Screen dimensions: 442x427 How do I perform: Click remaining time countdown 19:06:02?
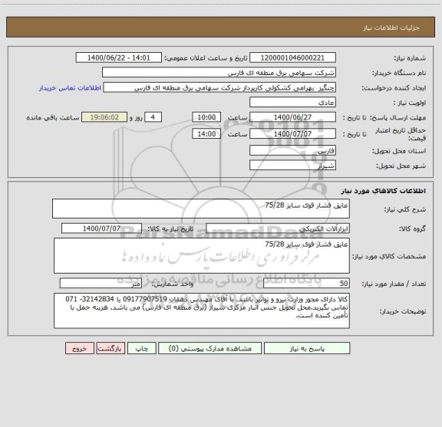tap(104, 117)
